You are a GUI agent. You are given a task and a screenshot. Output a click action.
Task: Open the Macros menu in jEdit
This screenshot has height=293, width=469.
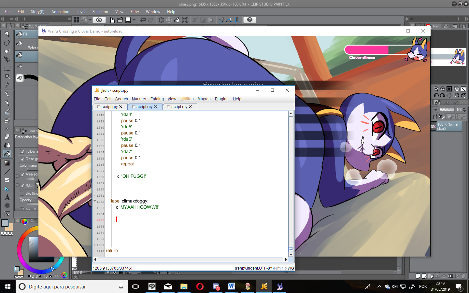[x=204, y=99]
